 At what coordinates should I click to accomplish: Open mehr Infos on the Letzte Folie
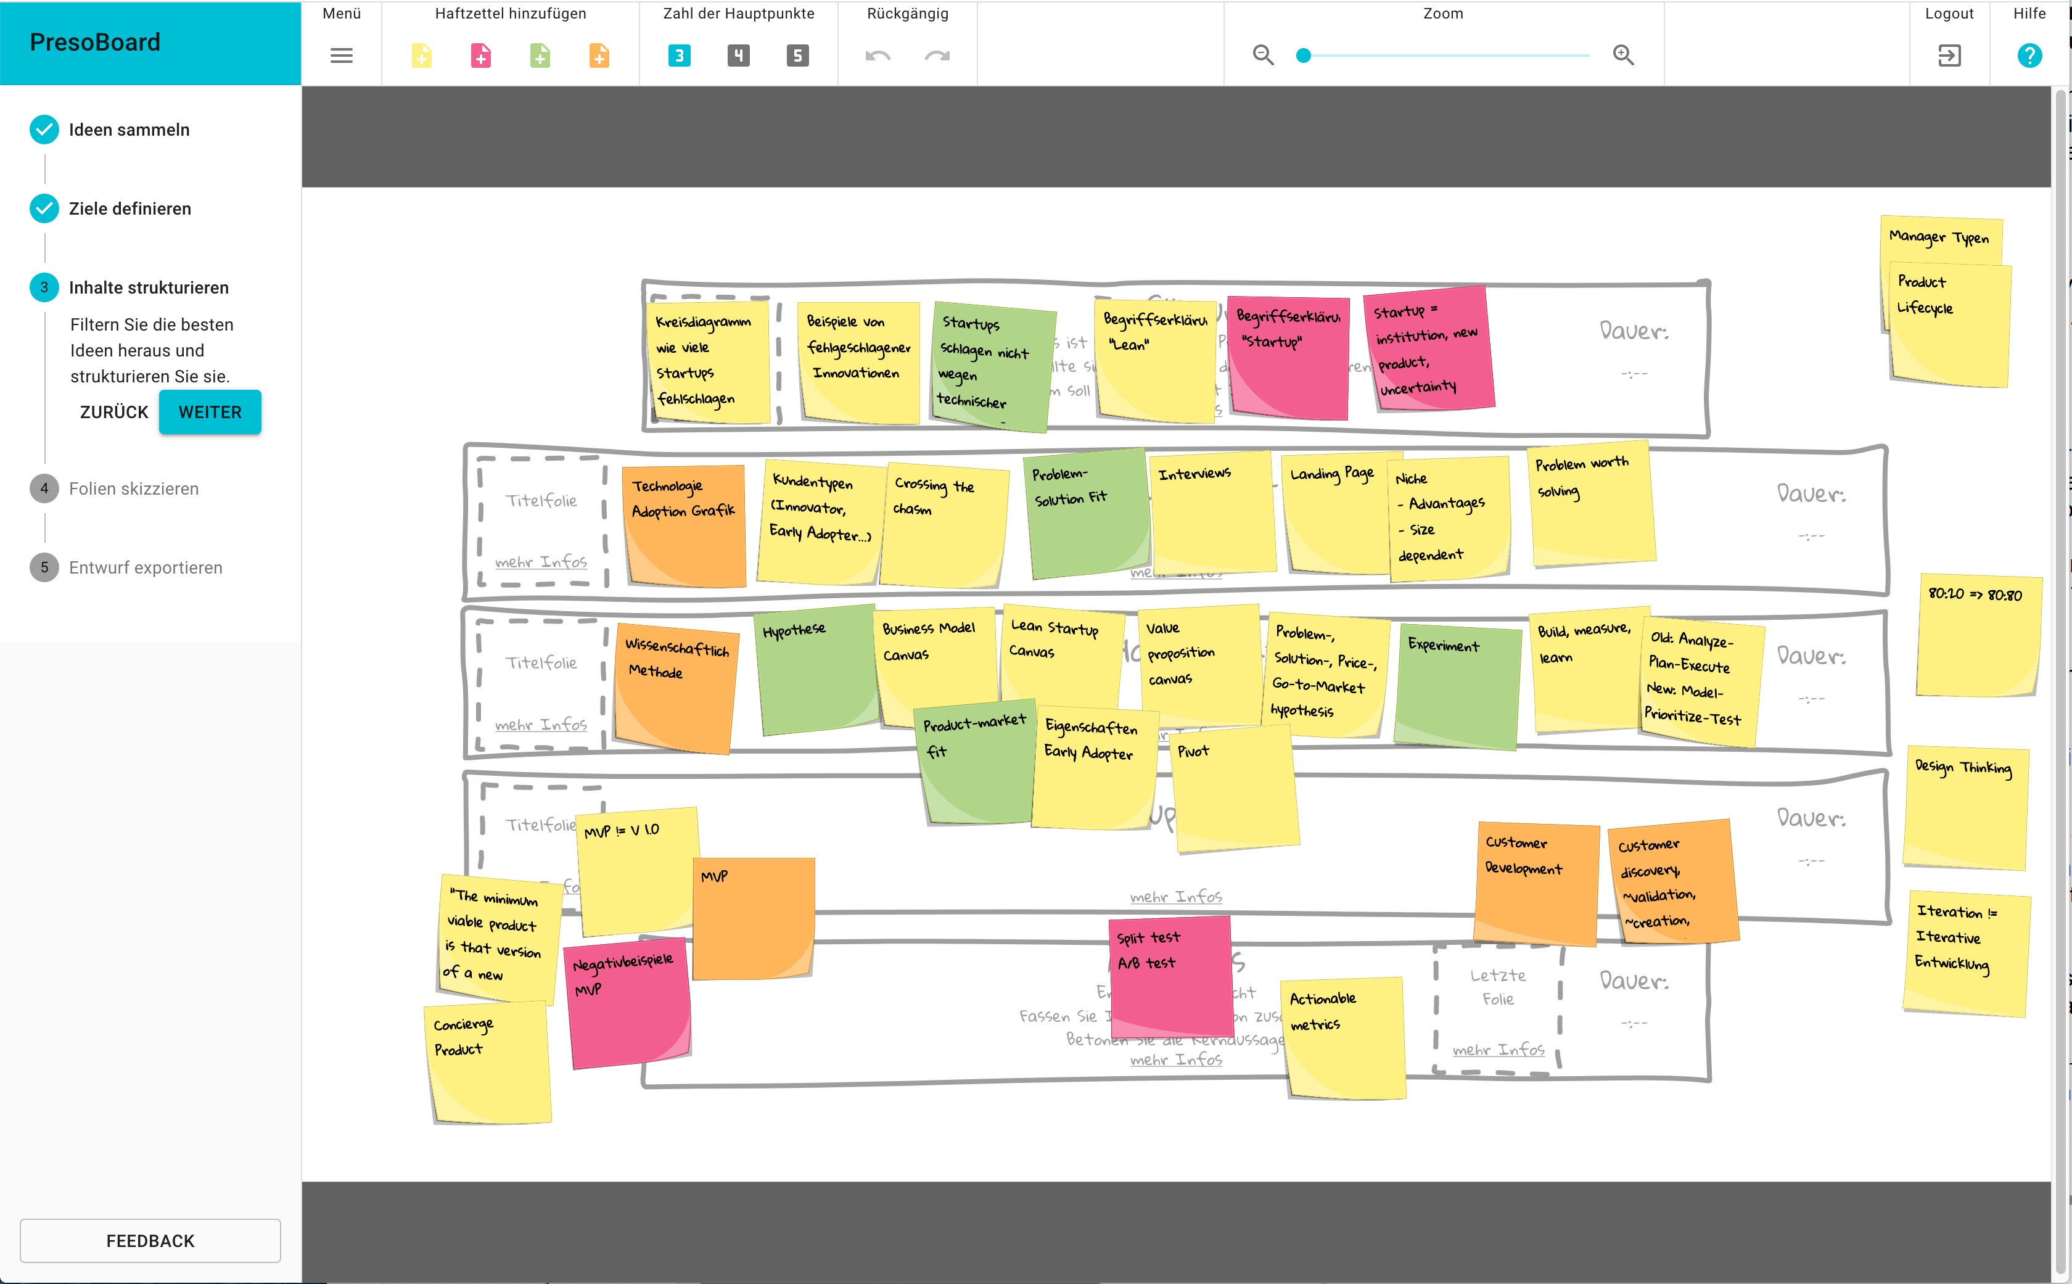pos(1498,1050)
